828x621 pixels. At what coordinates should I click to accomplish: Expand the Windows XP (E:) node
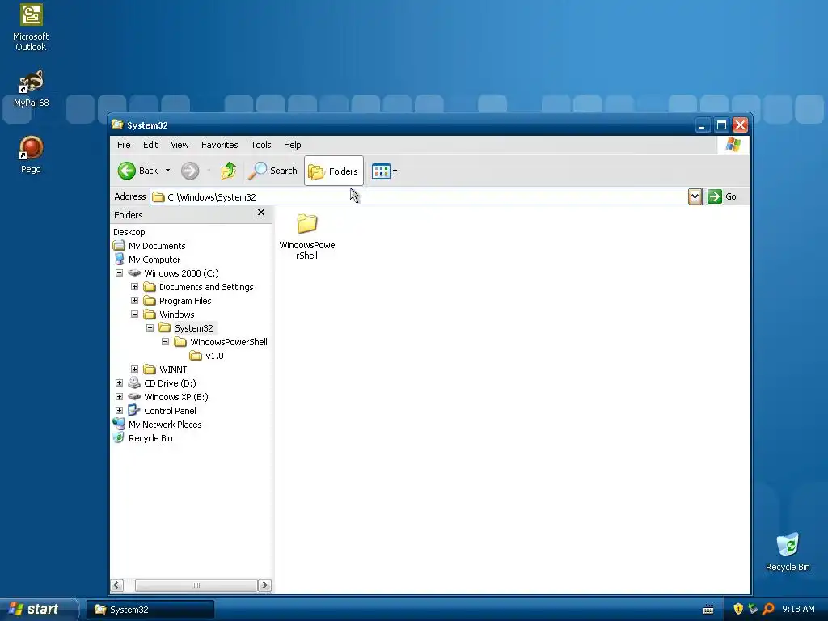click(120, 396)
